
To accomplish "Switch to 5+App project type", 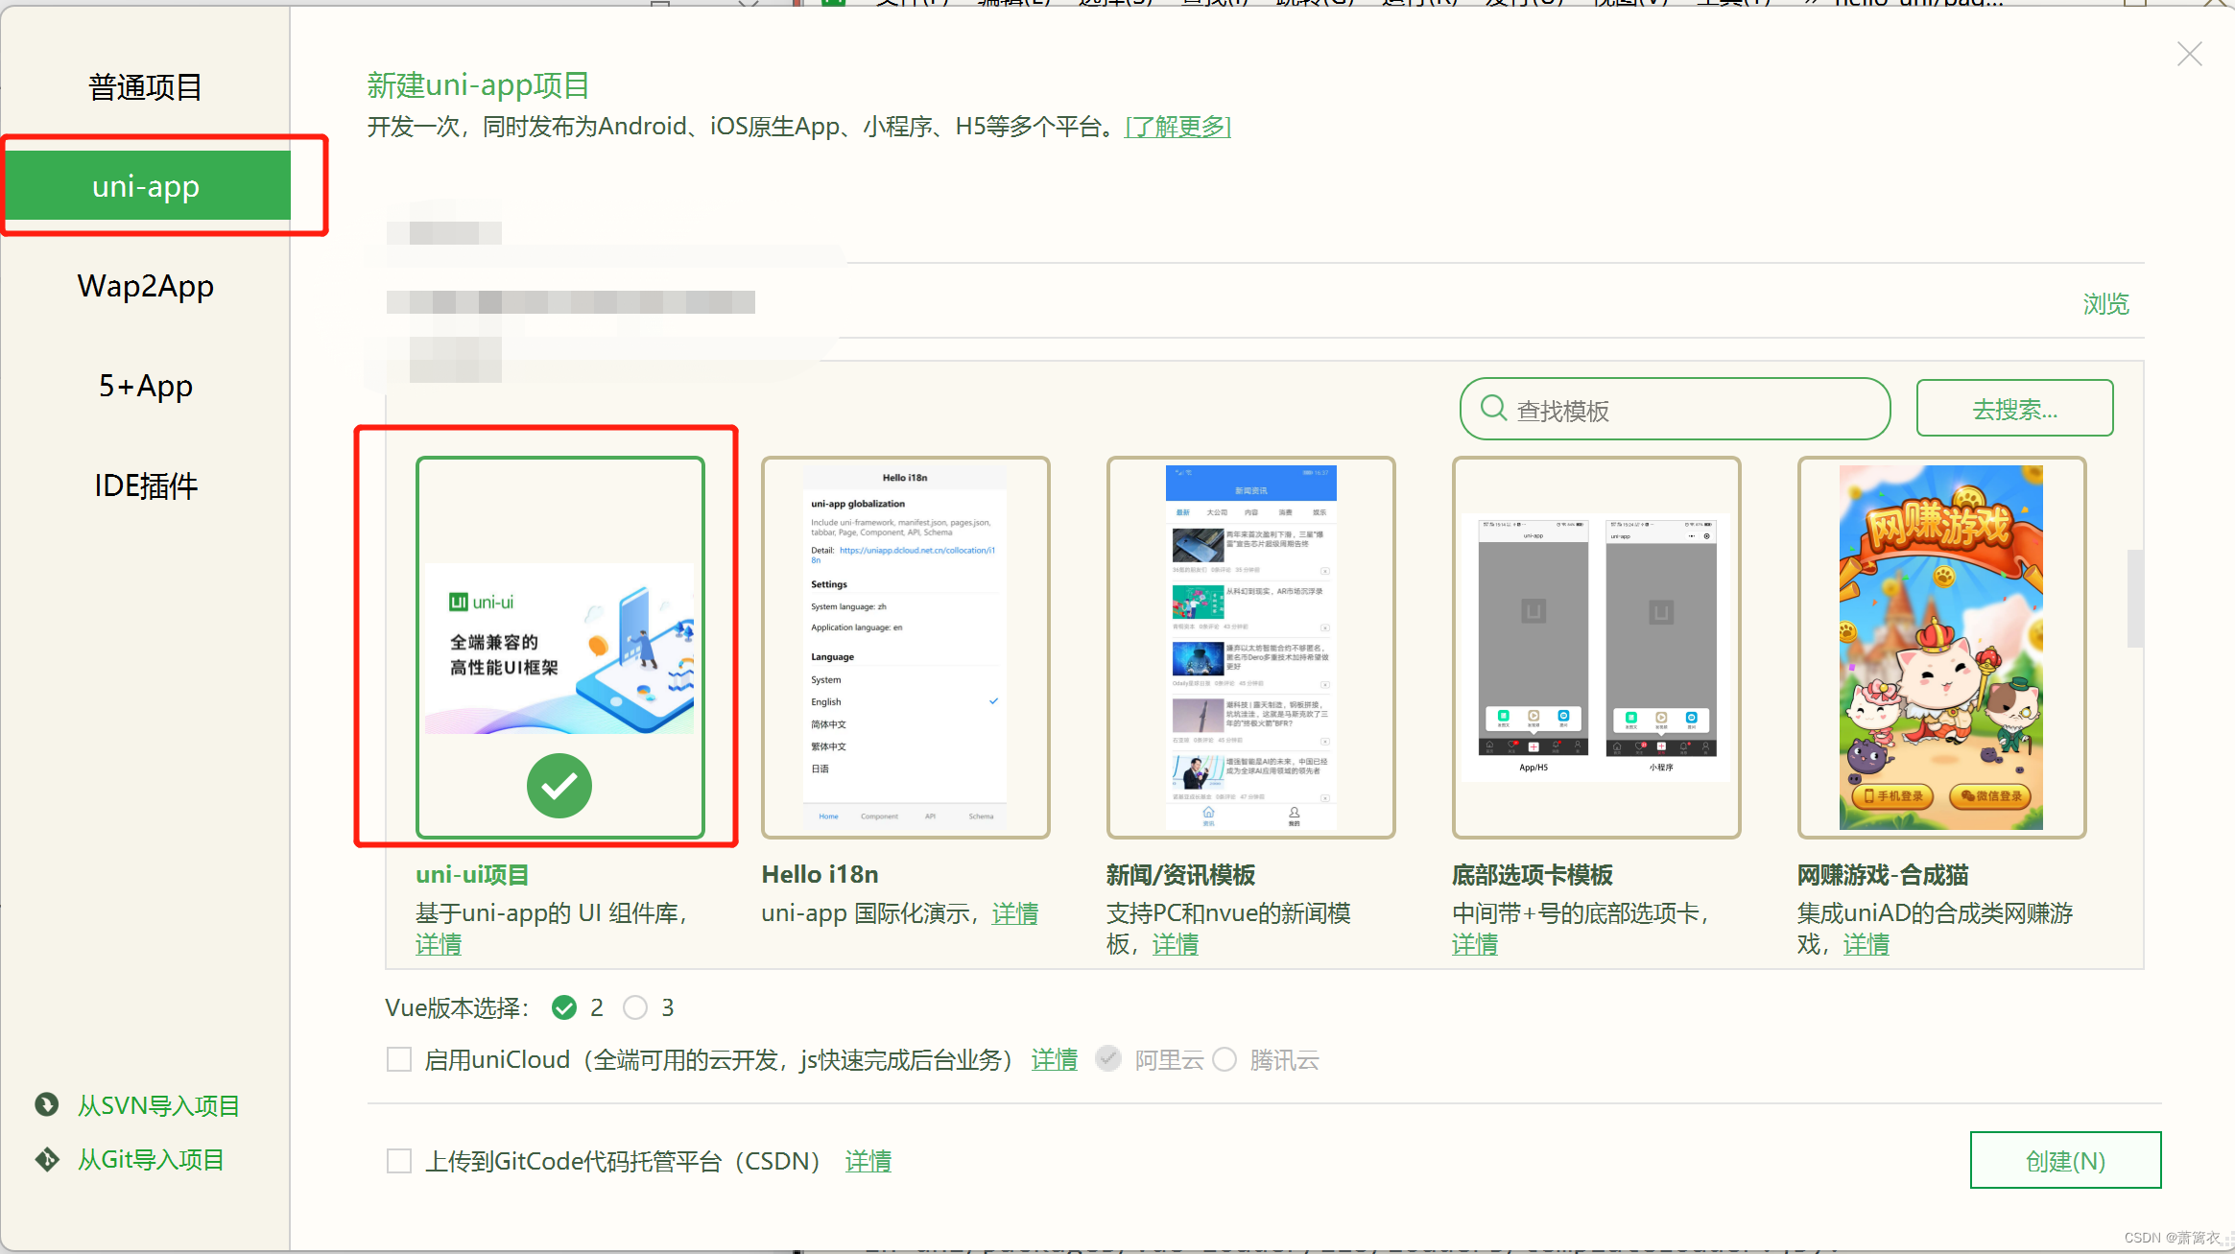I will coord(145,386).
